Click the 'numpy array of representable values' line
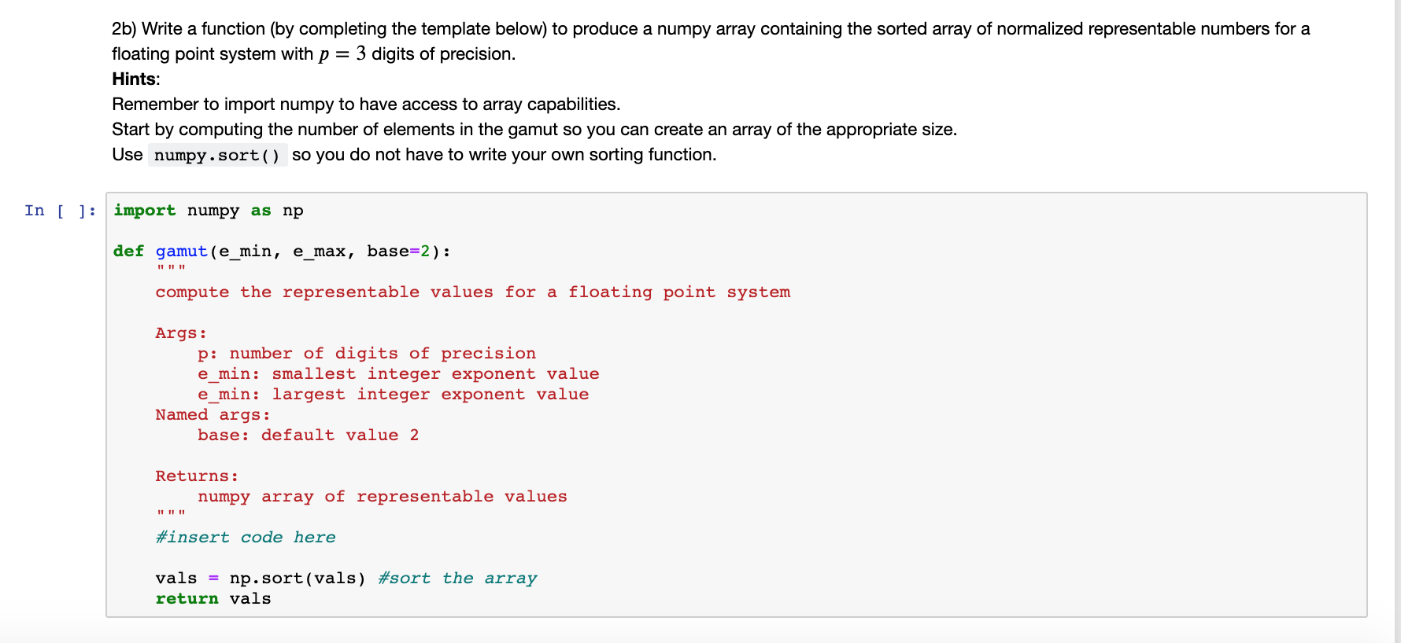This screenshot has height=643, width=1401. [383, 497]
